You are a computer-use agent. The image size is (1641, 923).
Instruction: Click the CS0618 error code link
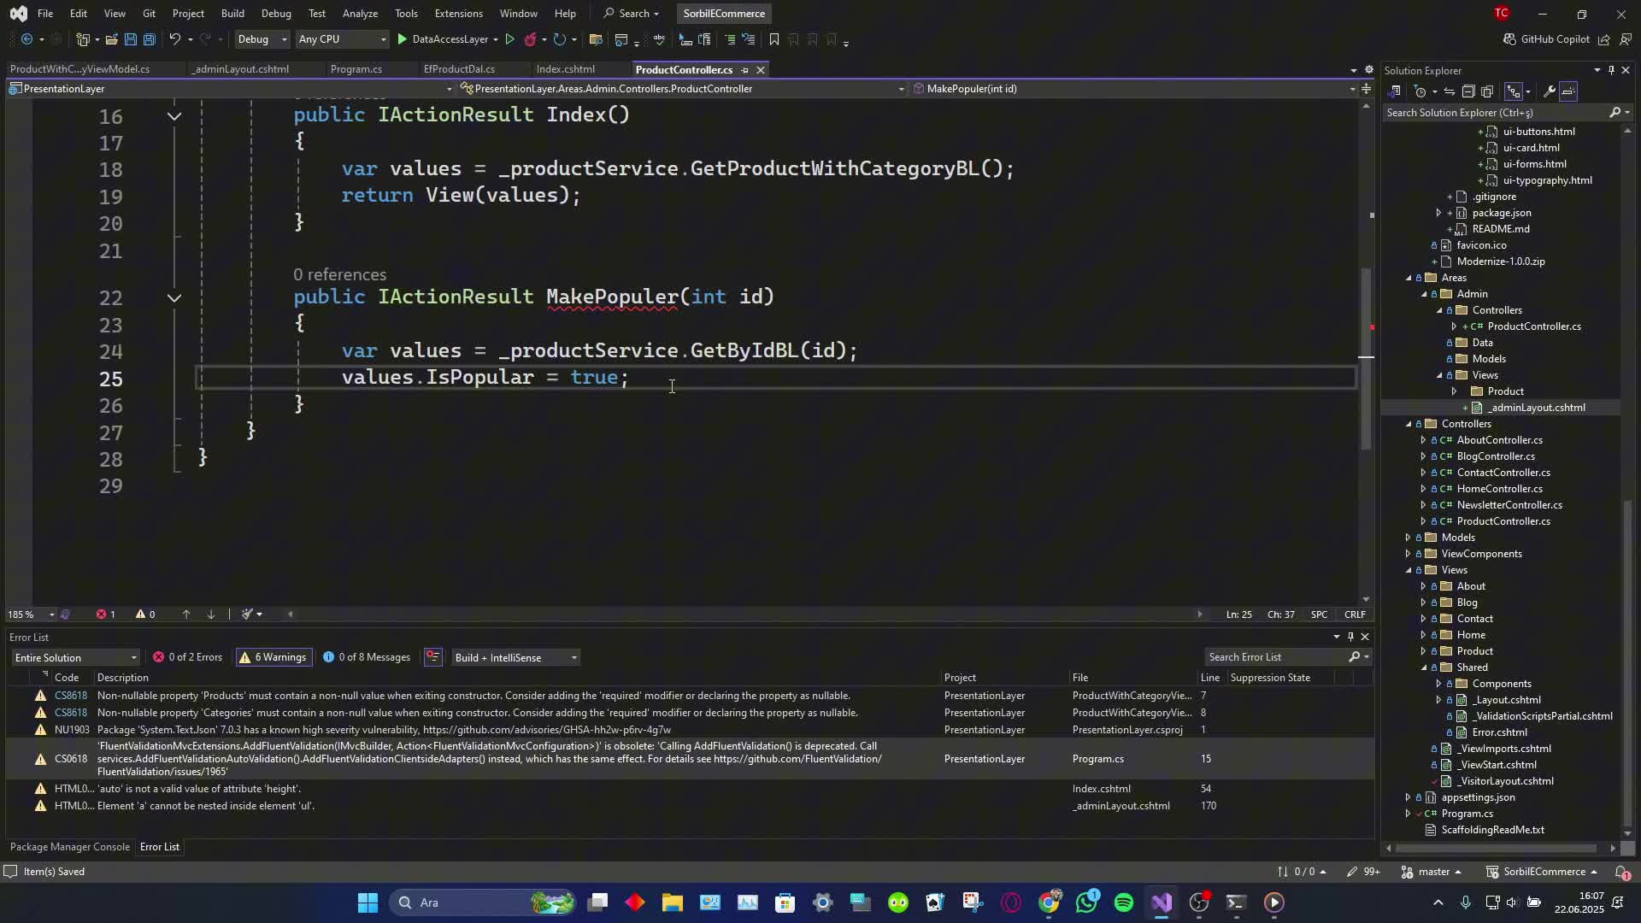(x=71, y=759)
